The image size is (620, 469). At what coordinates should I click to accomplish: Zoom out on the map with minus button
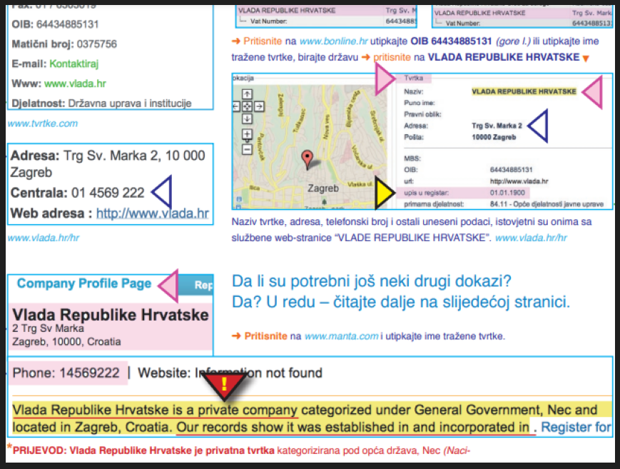click(247, 150)
